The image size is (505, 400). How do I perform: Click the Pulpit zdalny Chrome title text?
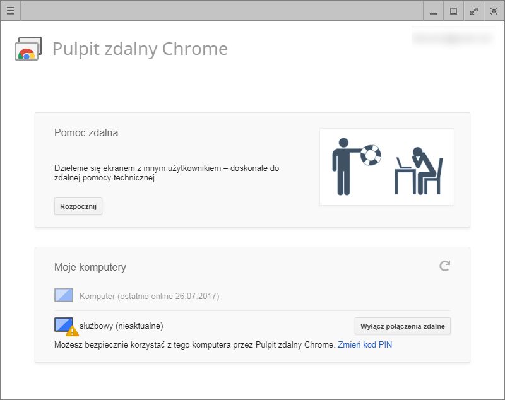click(140, 49)
